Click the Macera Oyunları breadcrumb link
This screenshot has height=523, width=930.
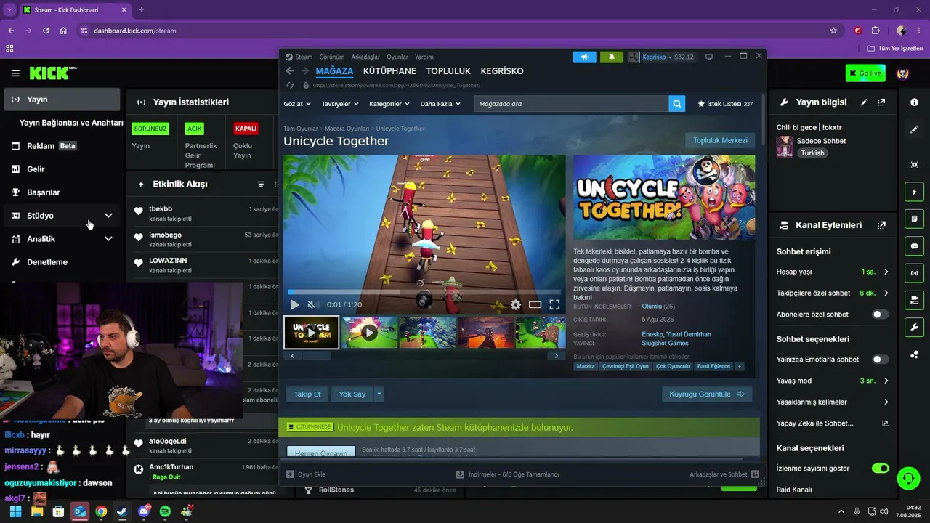point(347,129)
